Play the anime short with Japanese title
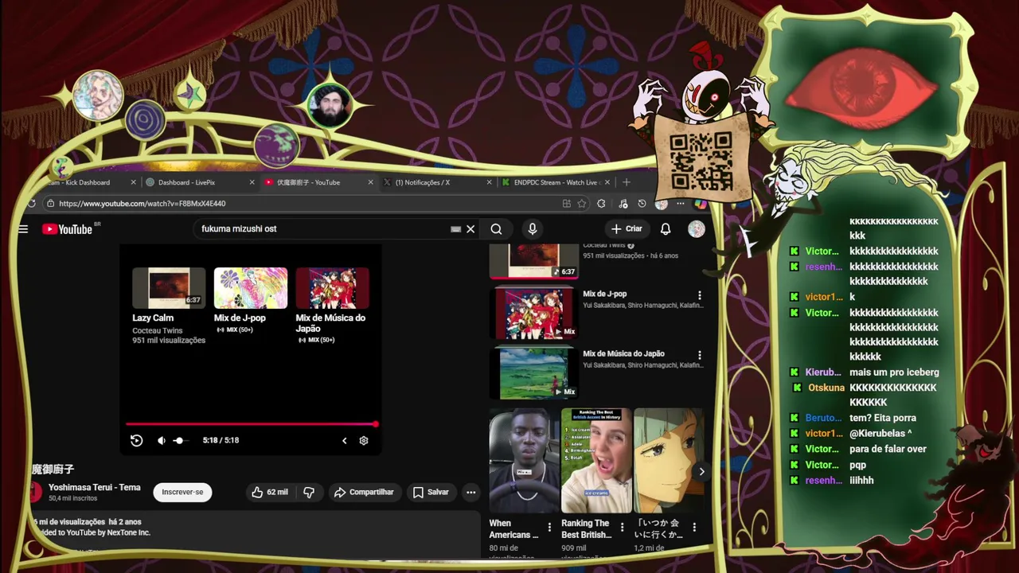 coord(669,461)
